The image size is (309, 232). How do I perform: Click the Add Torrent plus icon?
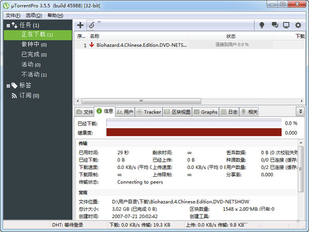tap(80, 25)
